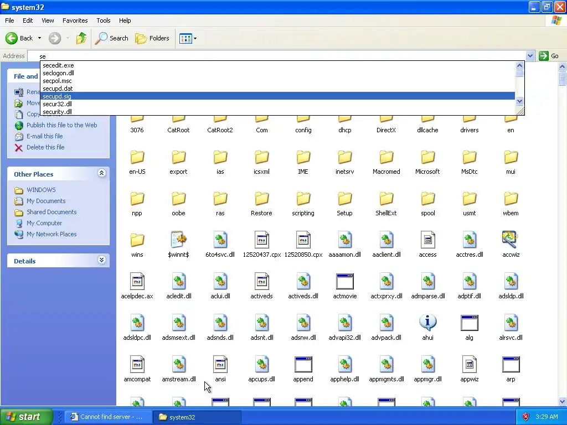Select the acelpdec.ax file icon
The height and width of the screenshot is (425, 567).
137,281
